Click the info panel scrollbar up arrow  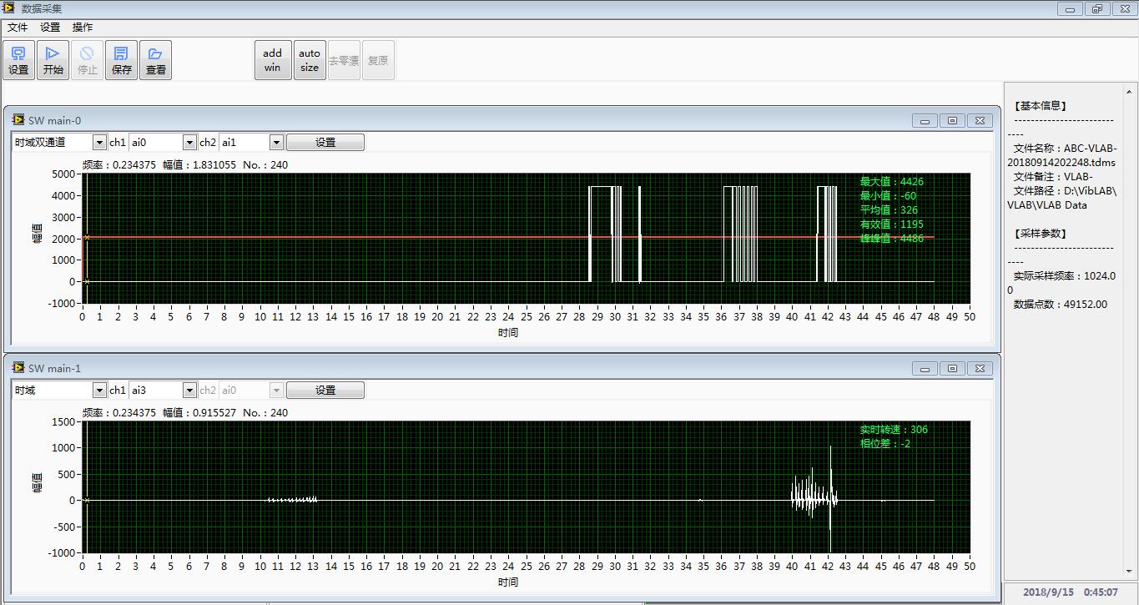pyautogui.click(x=1131, y=92)
